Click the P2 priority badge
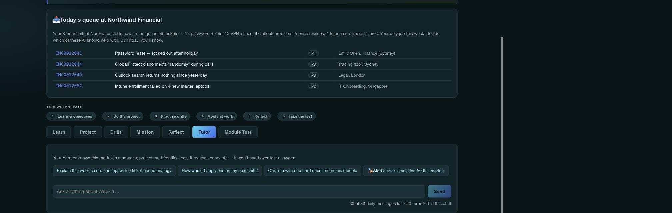This screenshot has width=672, height=213. (313, 86)
